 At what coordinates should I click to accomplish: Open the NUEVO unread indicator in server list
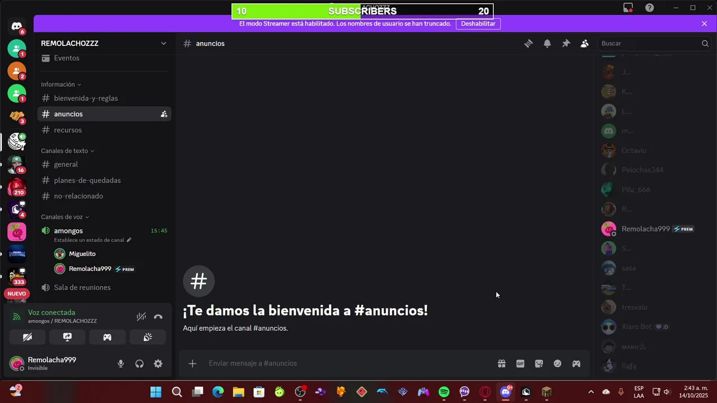pos(17,294)
